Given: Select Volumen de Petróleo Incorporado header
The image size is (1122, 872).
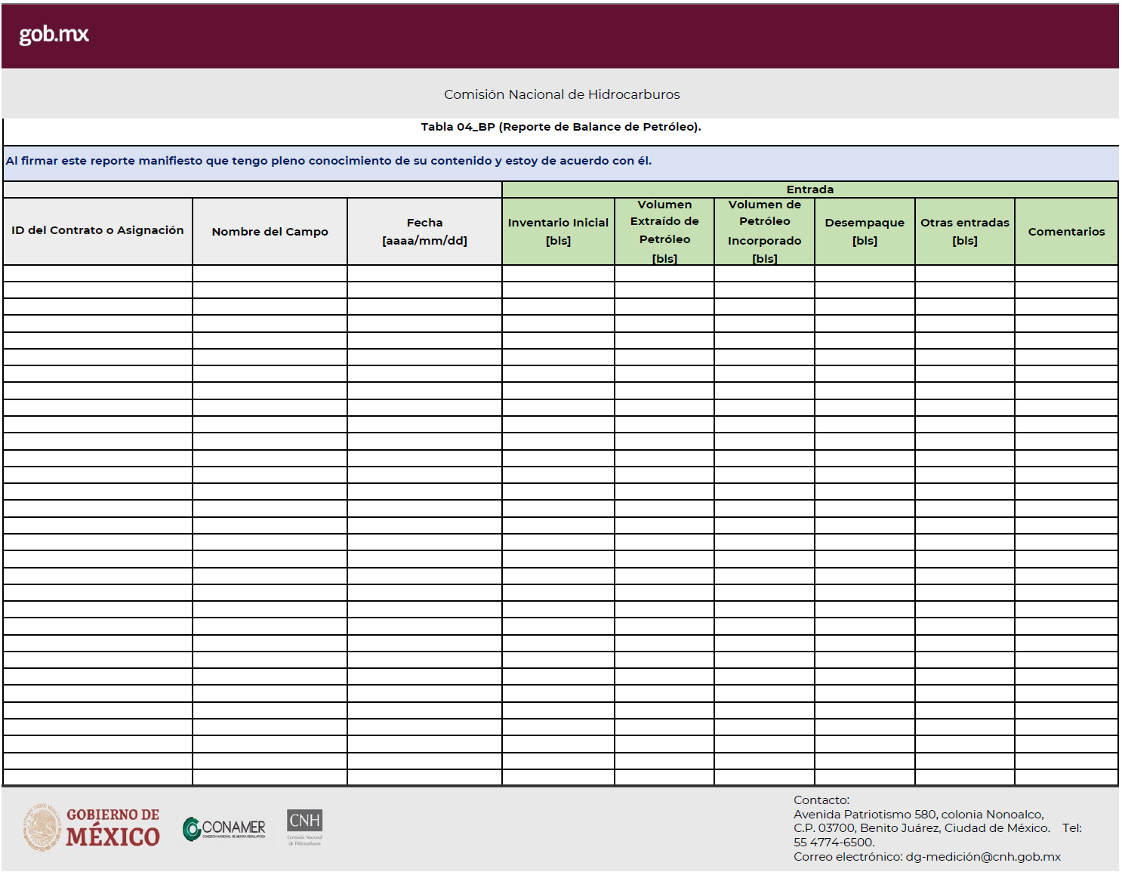Looking at the screenshot, I should coord(764,232).
